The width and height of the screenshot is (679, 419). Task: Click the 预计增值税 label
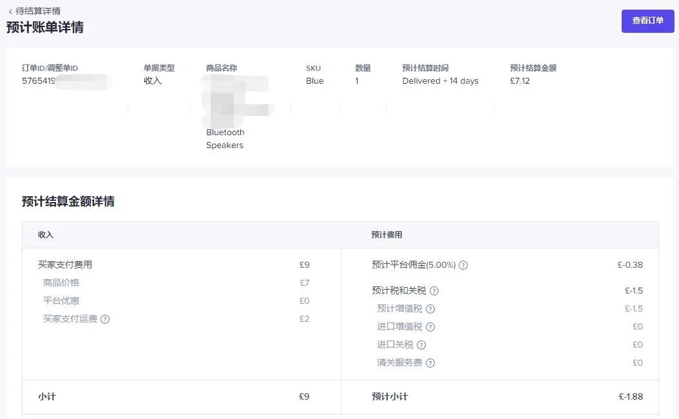pyautogui.click(x=399, y=309)
